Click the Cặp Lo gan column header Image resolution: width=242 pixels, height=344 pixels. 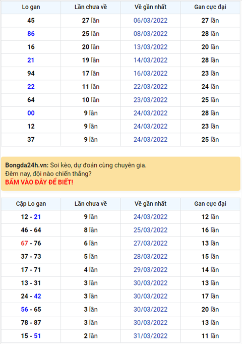point(31,204)
